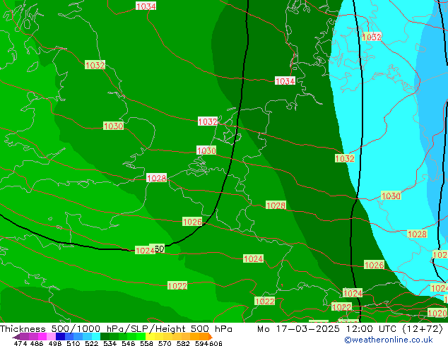Viewport: 448px width, 346px height.
Task: Click the 'Thickness 500/1000 hPa/SLP/Height 500 hPa' title
Action: 116,329
